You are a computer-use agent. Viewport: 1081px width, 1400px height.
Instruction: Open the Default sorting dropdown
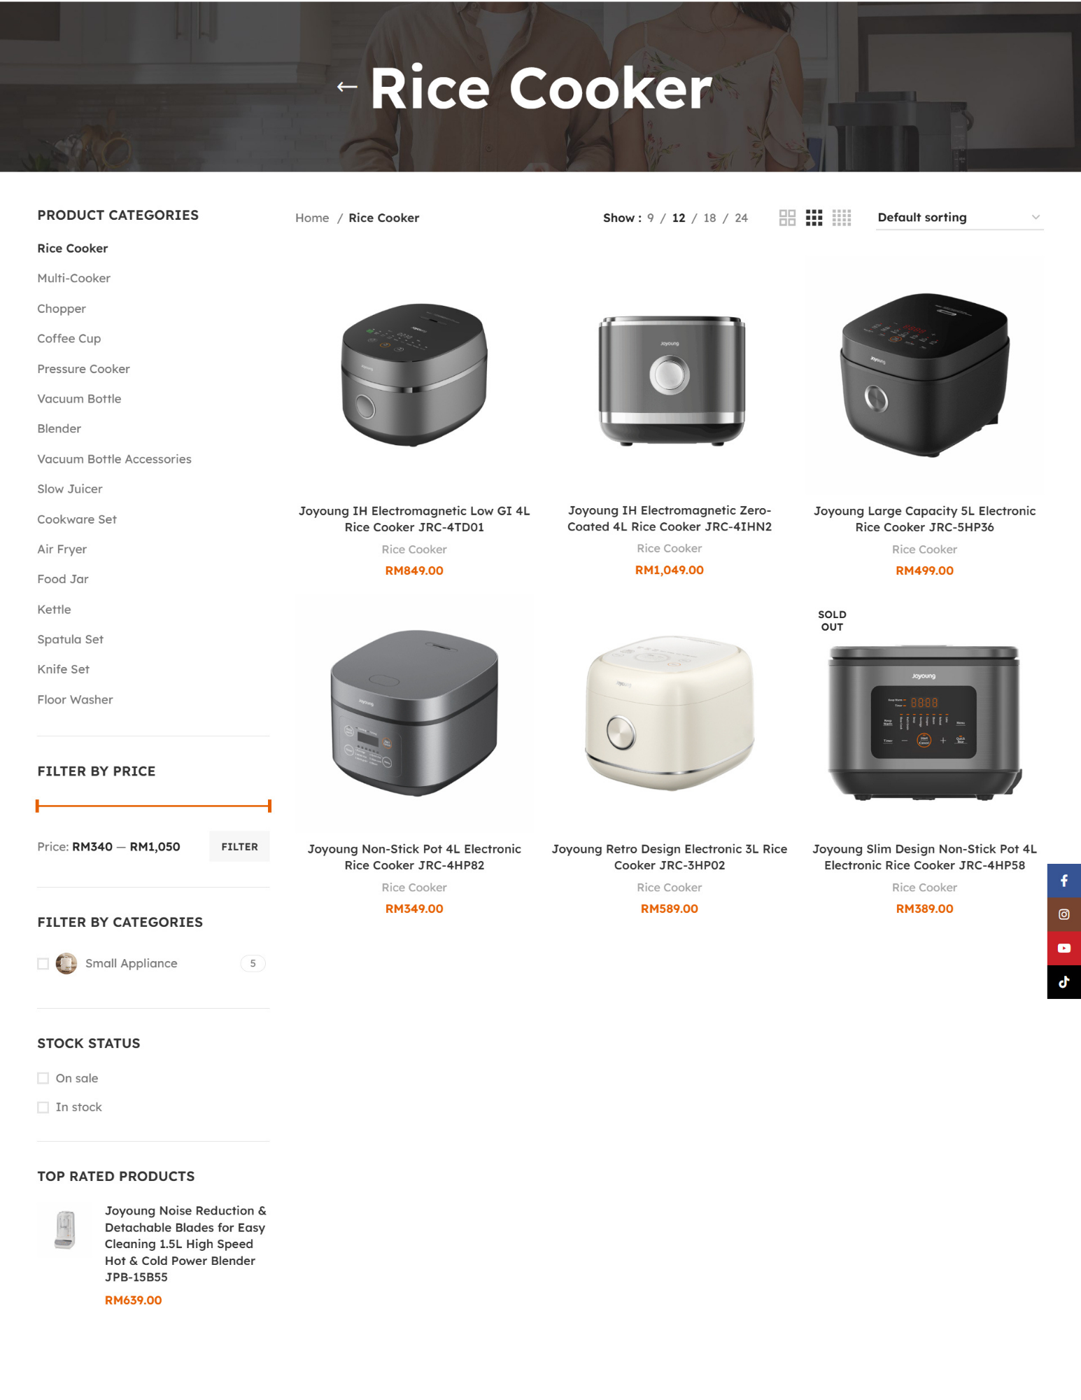pyautogui.click(x=959, y=218)
